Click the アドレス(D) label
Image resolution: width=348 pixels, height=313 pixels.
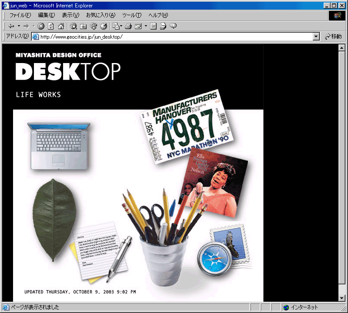coord(17,36)
